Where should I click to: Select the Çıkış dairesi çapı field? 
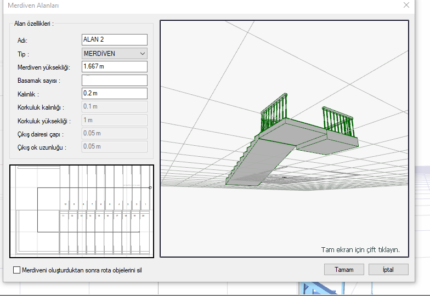point(114,133)
